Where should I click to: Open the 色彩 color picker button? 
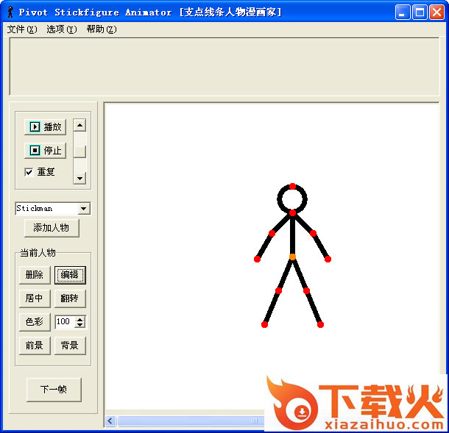[x=35, y=322]
